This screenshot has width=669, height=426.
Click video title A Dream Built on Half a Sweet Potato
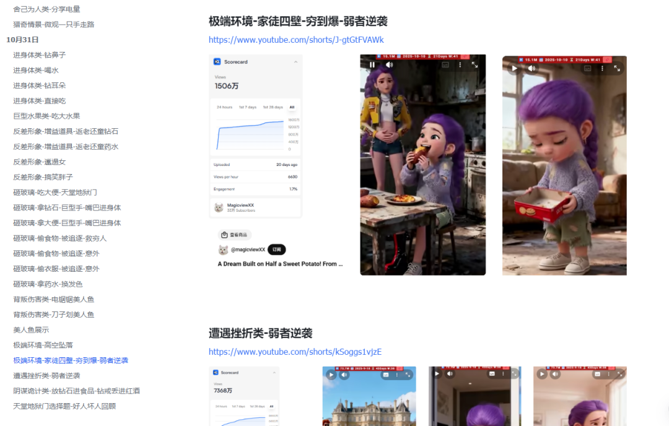point(280,264)
